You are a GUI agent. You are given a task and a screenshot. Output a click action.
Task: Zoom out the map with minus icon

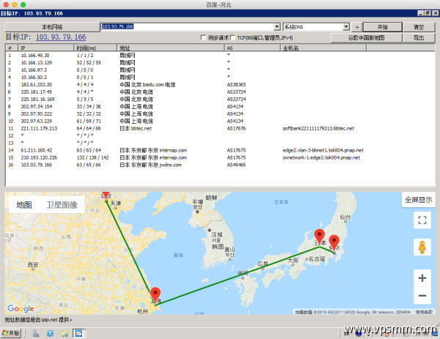click(x=422, y=295)
